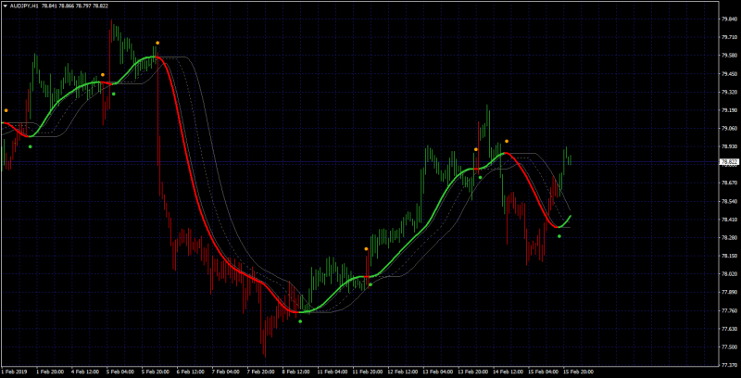Click the 79.840 price axis label
This screenshot has height=378, width=741.
point(728,19)
